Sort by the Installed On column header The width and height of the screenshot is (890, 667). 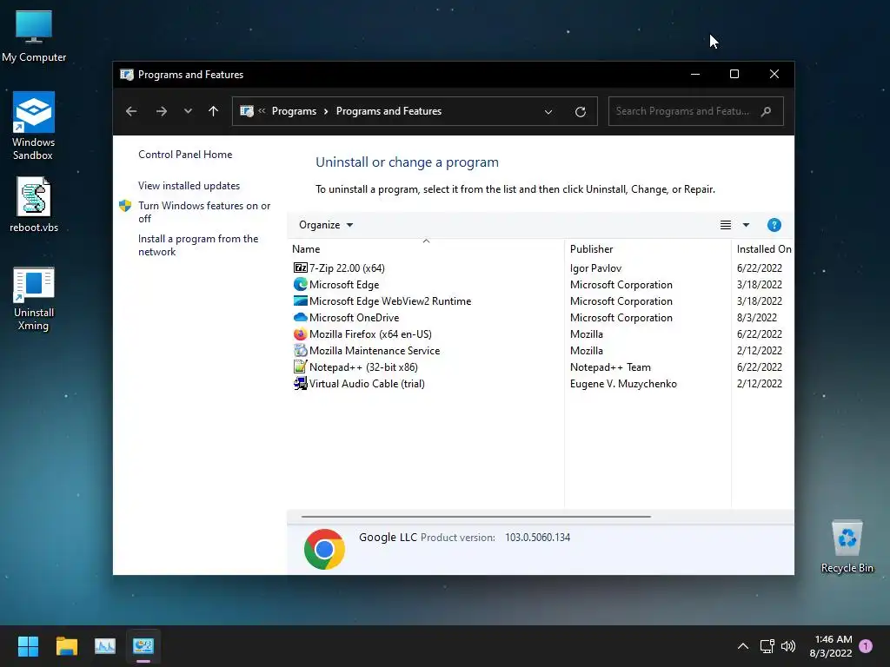pyautogui.click(x=763, y=249)
